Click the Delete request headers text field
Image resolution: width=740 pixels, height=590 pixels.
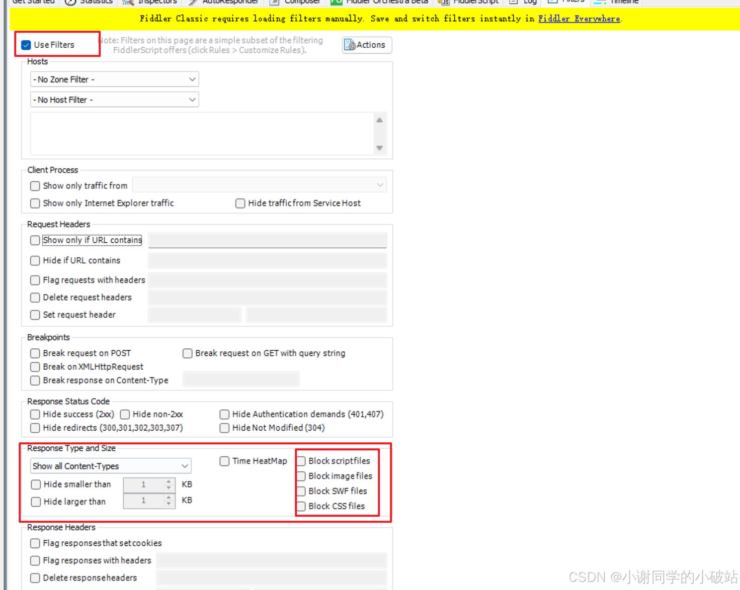coord(268,298)
